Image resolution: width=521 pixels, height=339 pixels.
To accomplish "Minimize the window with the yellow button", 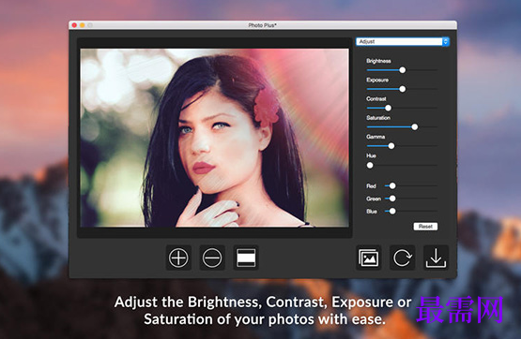I will pyautogui.click(x=82, y=25).
